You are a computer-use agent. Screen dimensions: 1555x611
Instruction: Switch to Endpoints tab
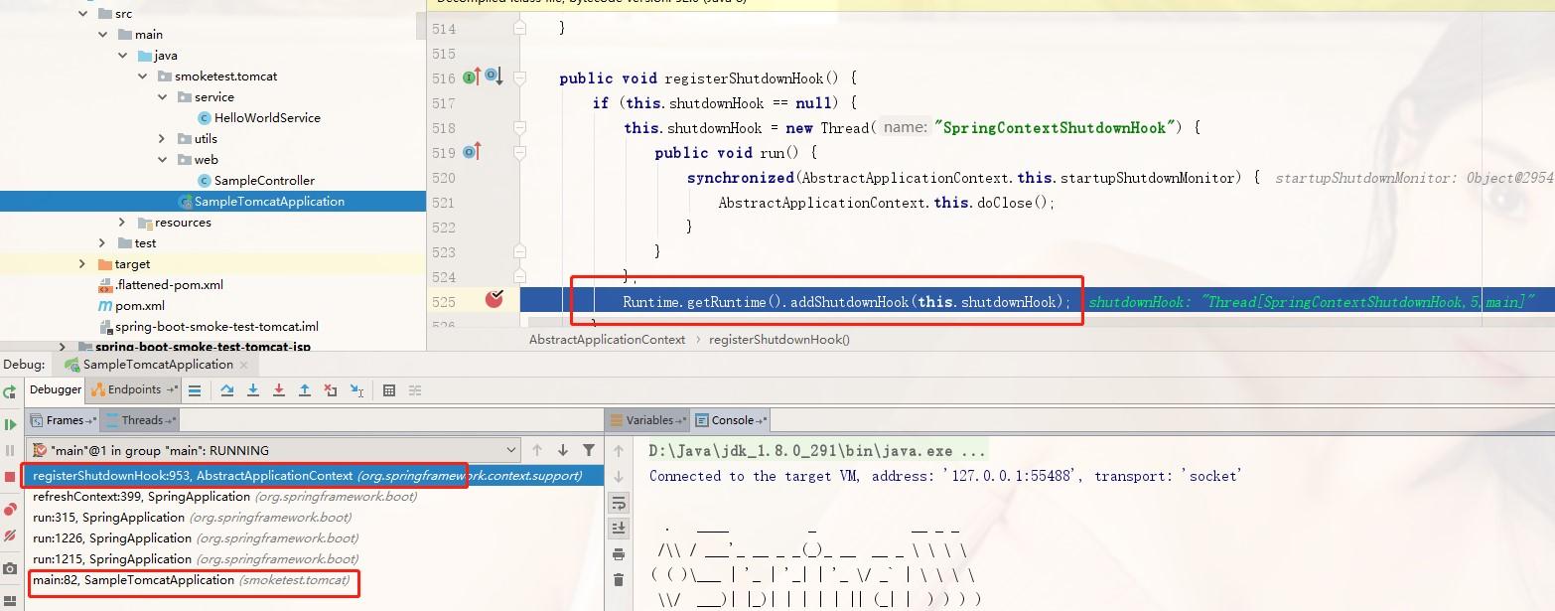pyautogui.click(x=135, y=389)
